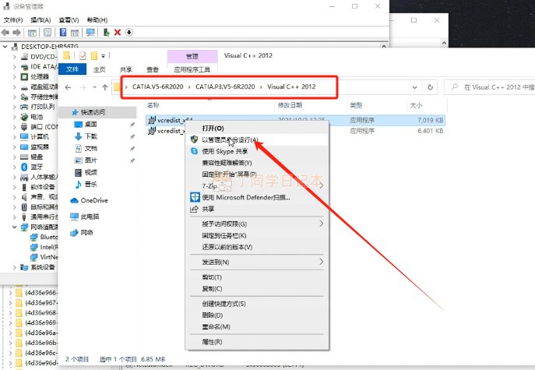The height and width of the screenshot is (370, 535).
Task: Open Action (操作) menu in Device Manager
Action: click(40, 20)
